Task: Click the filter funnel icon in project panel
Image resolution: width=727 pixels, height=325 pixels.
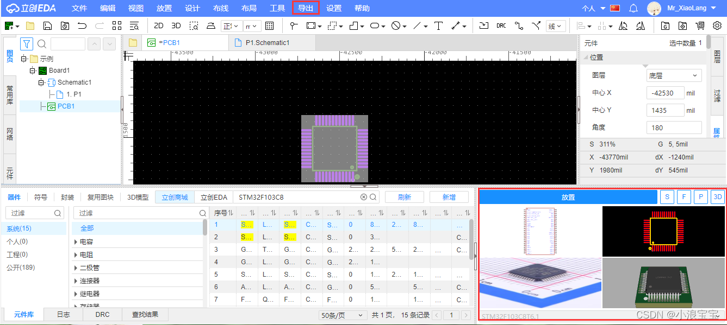Action: tap(27, 44)
